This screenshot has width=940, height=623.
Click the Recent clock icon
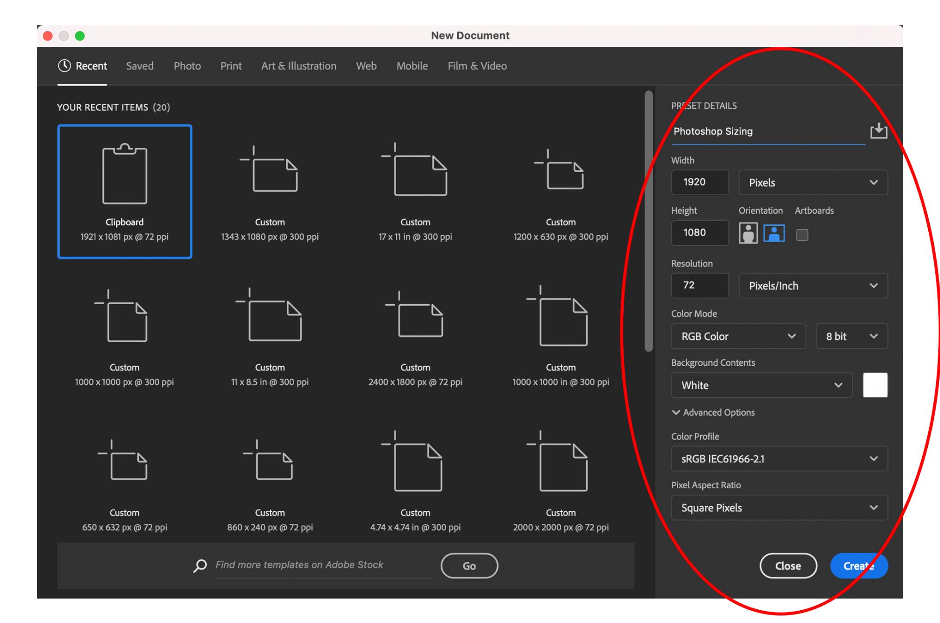(64, 66)
